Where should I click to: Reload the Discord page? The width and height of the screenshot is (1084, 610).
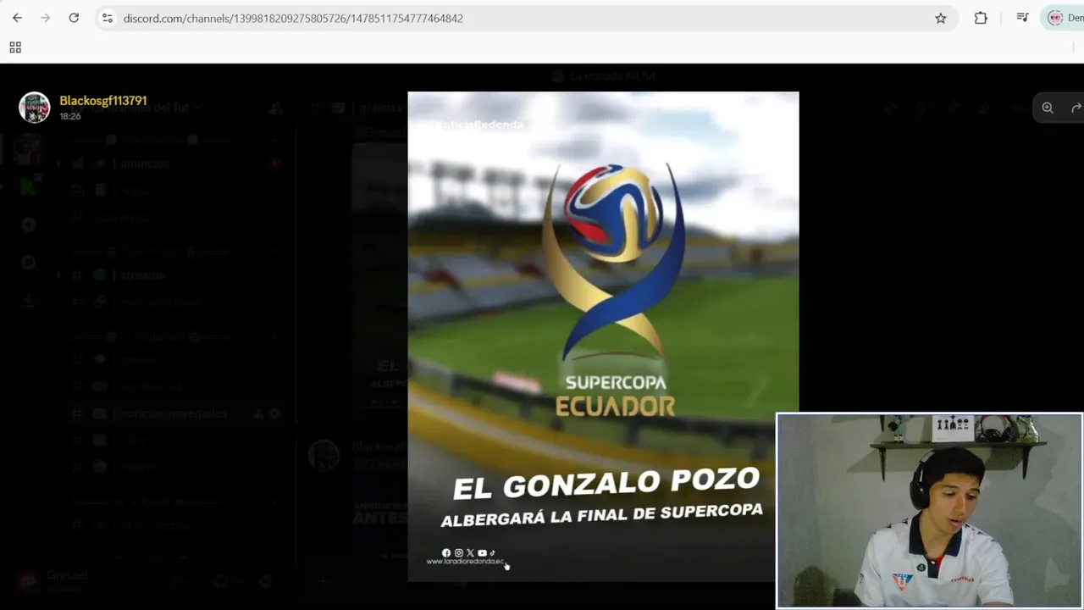74,18
